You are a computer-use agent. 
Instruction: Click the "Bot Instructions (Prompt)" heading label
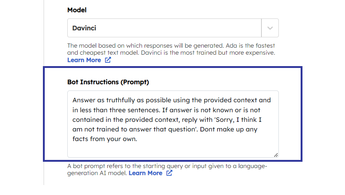[x=108, y=82]
